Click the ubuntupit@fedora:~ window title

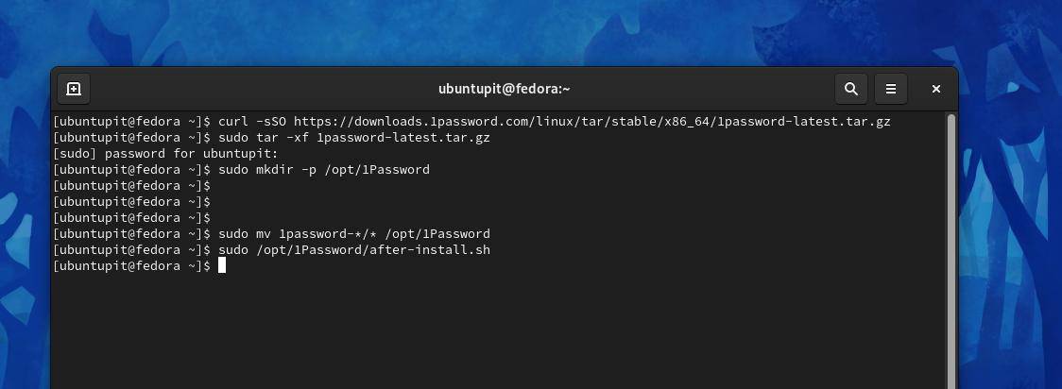[x=504, y=89]
